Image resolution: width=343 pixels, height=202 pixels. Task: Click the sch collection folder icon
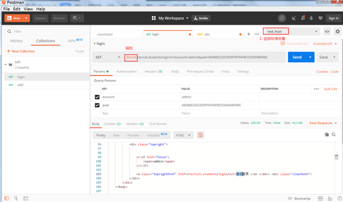(x=10, y=65)
